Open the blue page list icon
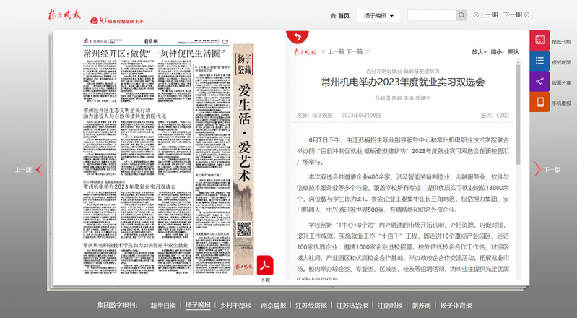This screenshot has width=577, height=318. pos(539,61)
